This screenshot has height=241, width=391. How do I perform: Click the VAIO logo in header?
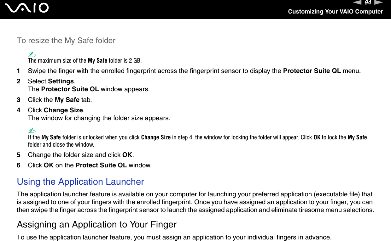[x=28, y=8]
